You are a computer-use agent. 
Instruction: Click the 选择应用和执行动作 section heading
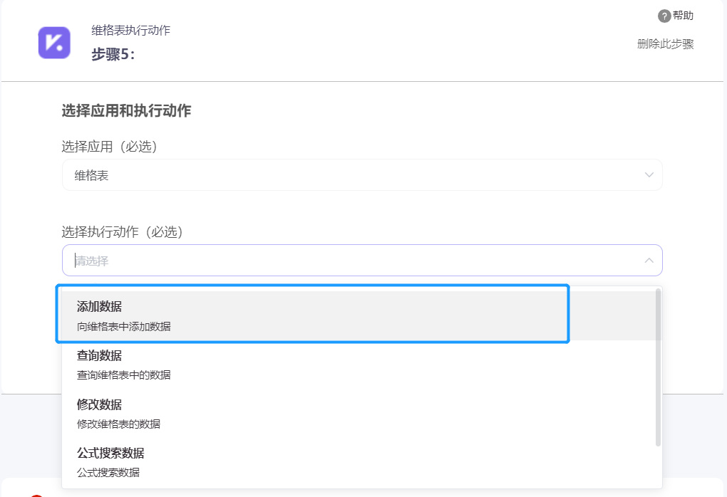126,110
